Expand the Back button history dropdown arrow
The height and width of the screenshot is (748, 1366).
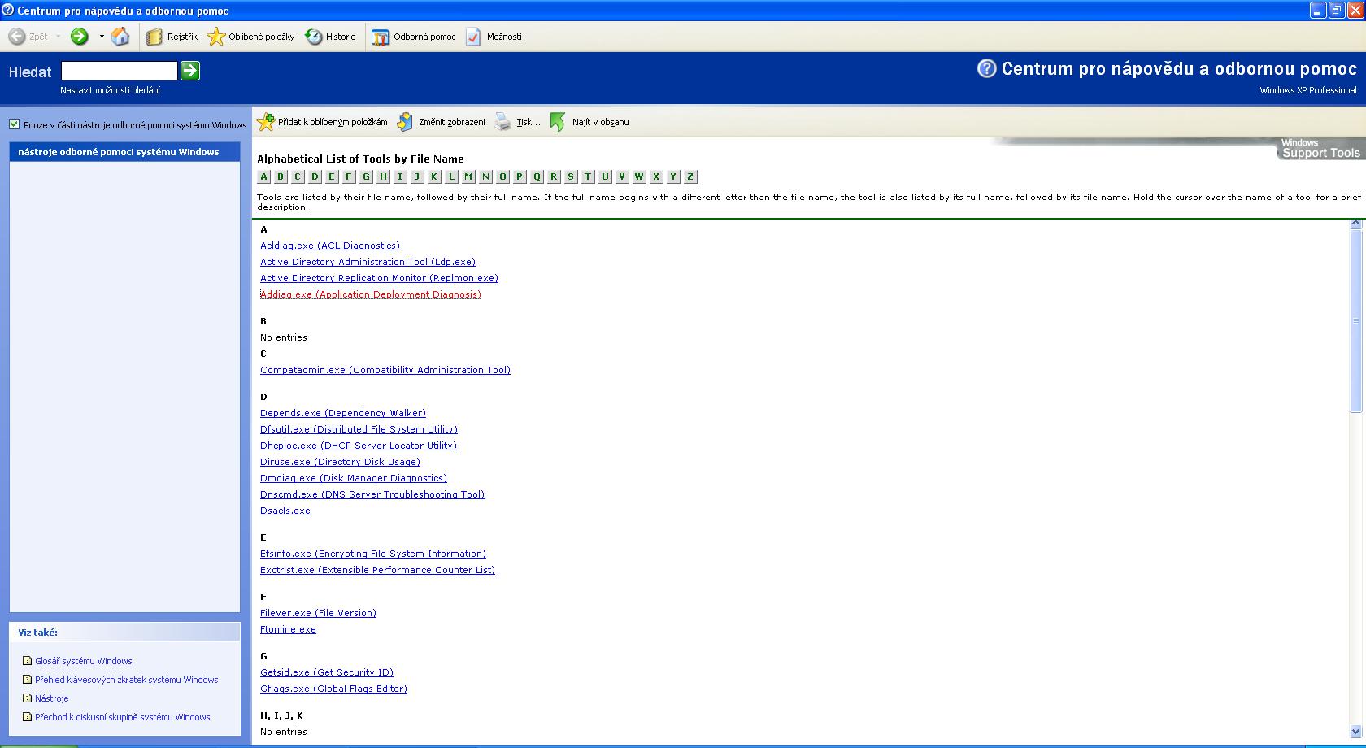[x=58, y=37]
